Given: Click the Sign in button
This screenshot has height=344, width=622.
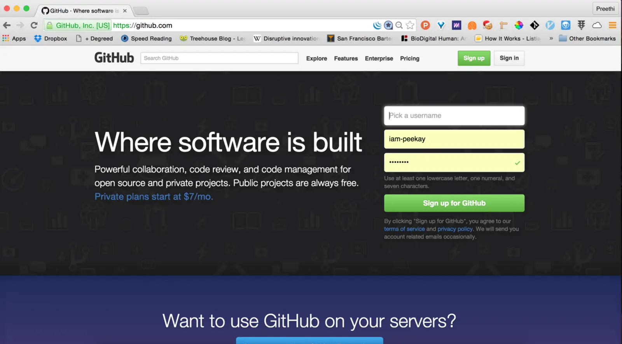Looking at the screenshot, I should tap(509, 58).
